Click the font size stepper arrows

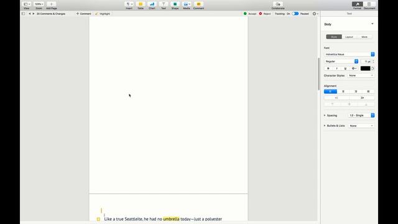[x=373, y=62]
